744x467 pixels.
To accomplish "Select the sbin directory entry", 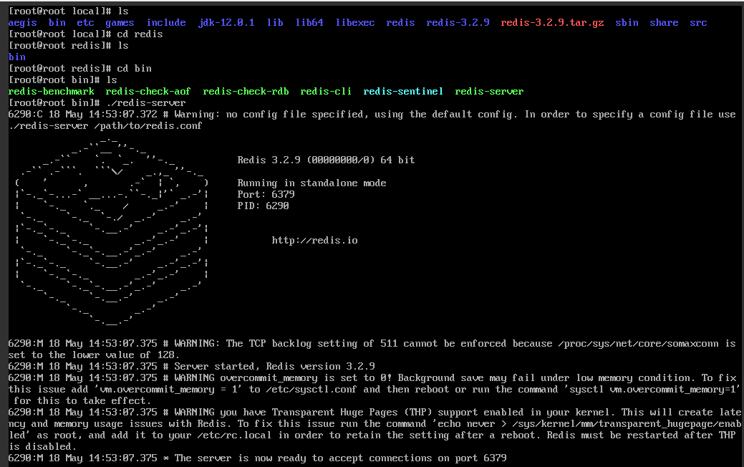I will pos(627,23).
